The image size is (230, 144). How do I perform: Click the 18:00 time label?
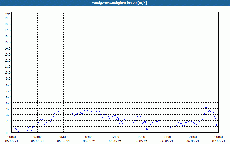click(x=167, y=137)
